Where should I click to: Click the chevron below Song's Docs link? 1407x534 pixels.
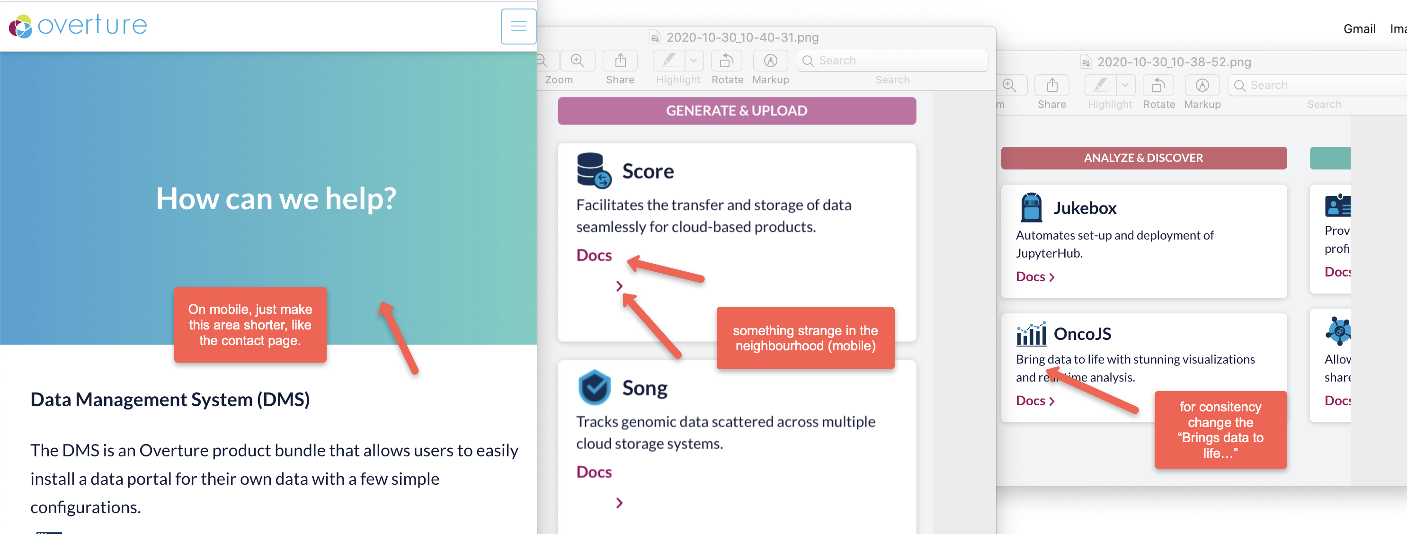coord(619,503)
